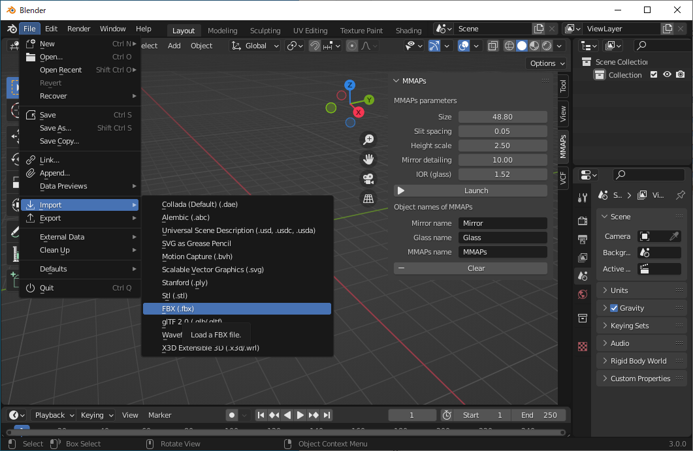The width and height of the screenshot is (693, 451).
Task: Open the Global transform orientation dropdown
Action: [255, 46]
